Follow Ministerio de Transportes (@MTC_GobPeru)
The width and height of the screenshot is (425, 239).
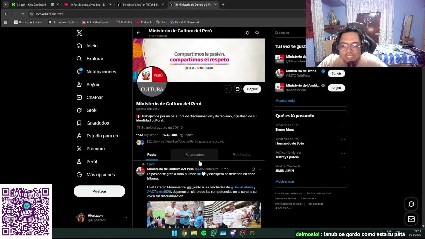coord(336,73)
